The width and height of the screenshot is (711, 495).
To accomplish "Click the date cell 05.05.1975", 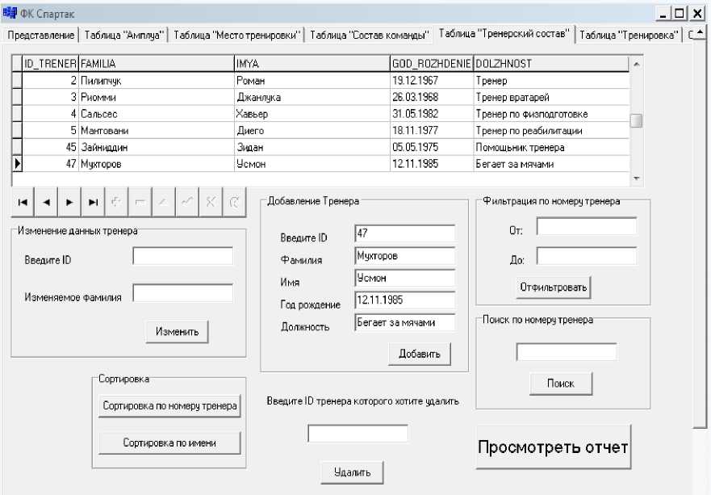I will click(x=432, y=147).
